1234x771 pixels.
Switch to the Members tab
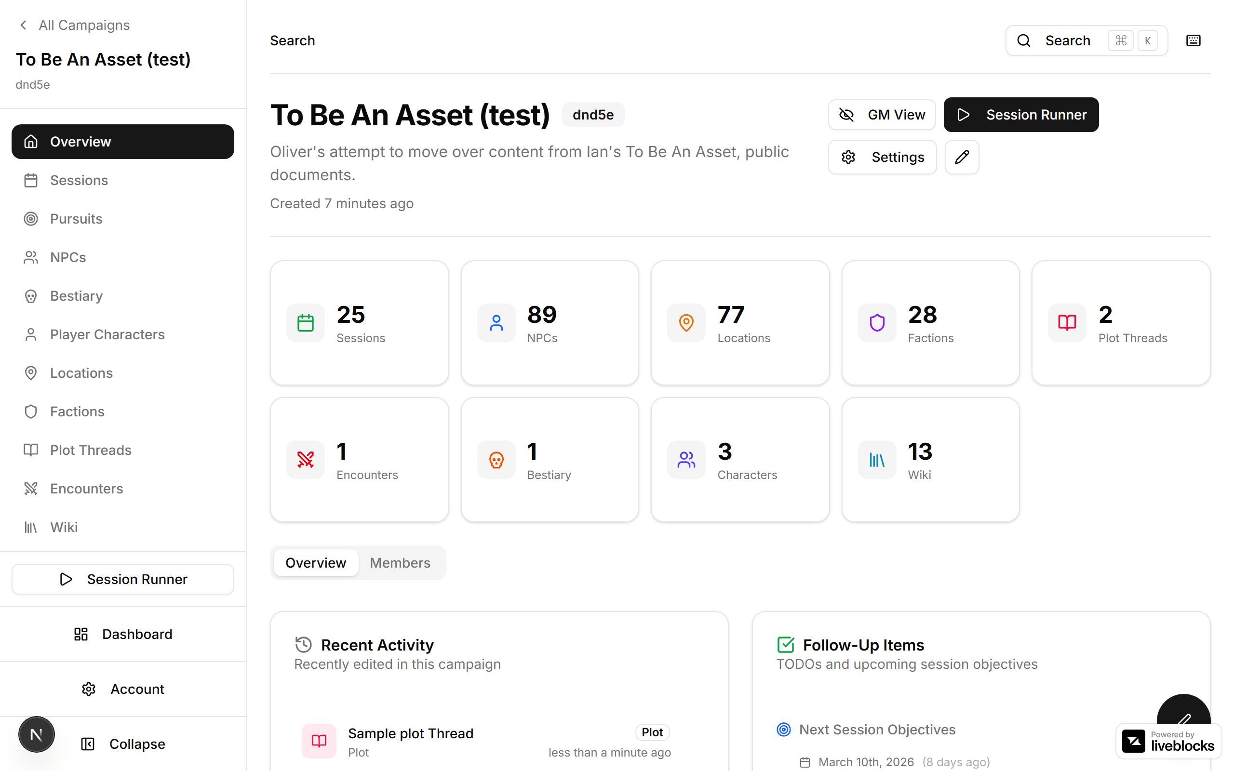point(400,562)
